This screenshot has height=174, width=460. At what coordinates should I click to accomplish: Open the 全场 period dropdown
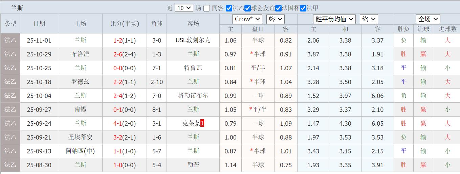coord(428,19)
